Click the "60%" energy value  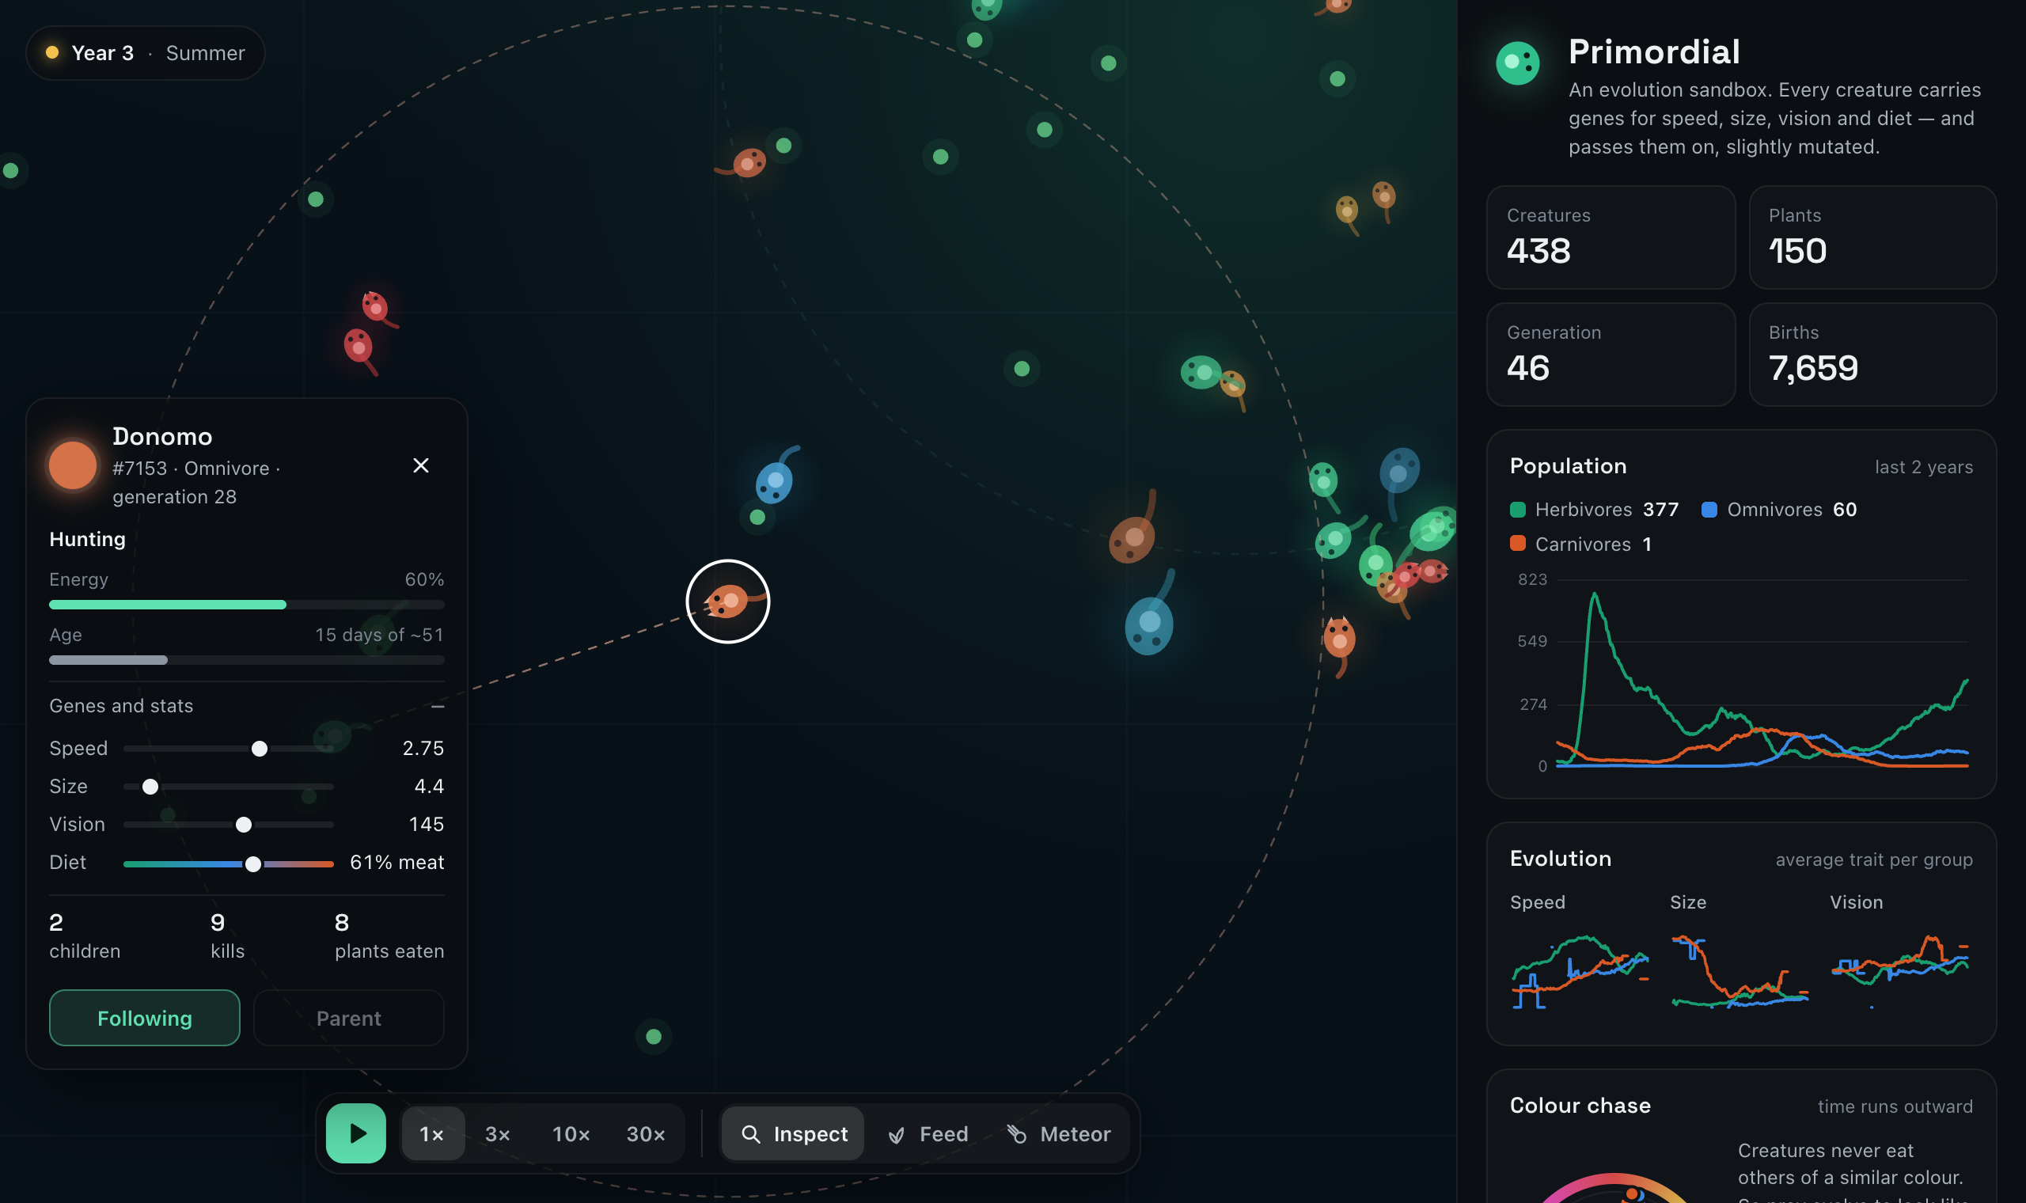click(425, 579)
